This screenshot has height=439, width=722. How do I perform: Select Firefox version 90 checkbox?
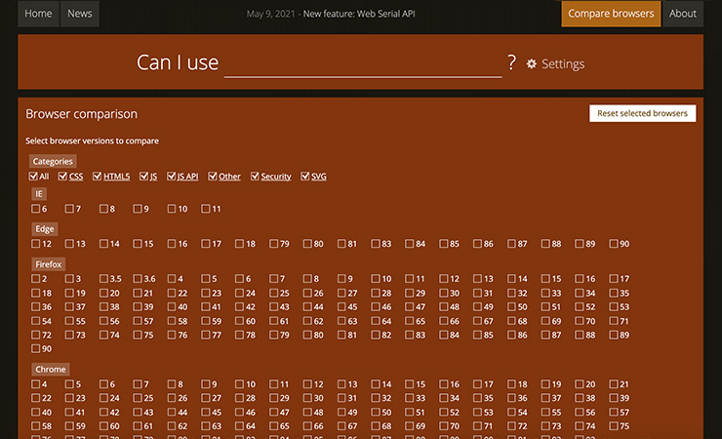35,348
